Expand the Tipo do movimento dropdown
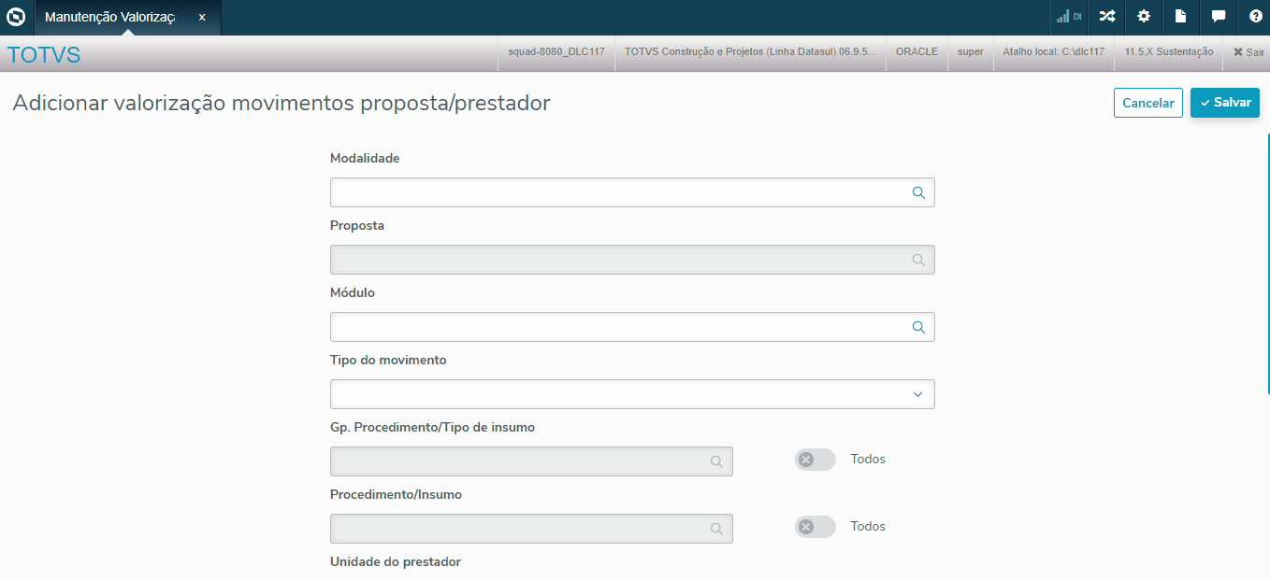 pos(918,394)
